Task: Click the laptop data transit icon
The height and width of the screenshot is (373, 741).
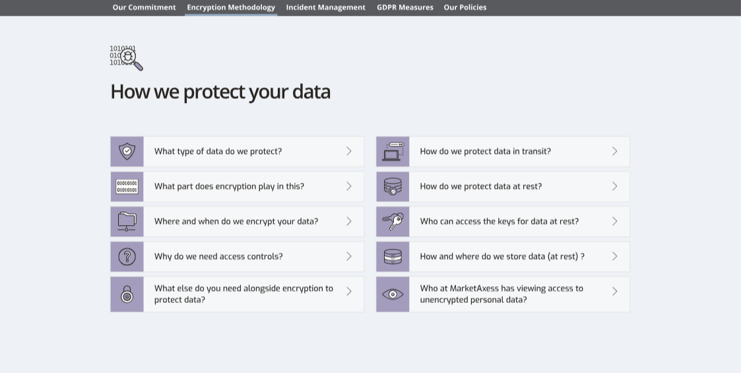Action: pos(393,151)
